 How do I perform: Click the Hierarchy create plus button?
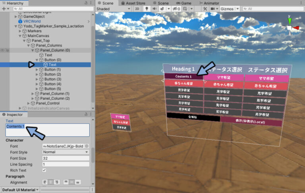click(4, 9)
